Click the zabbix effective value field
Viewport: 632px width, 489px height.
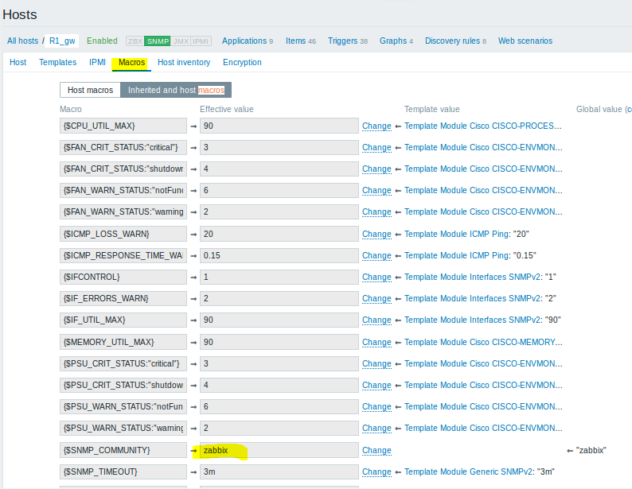(279, 450)
